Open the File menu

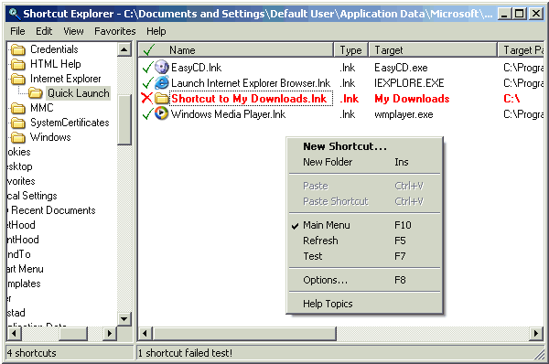(x=17, y=31)
